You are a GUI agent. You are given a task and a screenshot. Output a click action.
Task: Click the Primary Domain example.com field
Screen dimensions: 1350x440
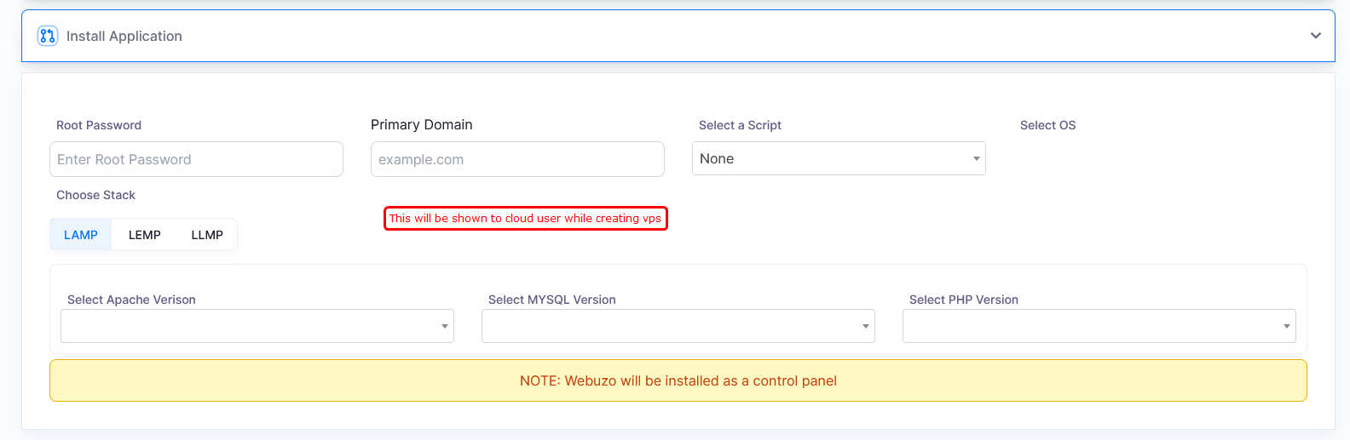point(517,159)
